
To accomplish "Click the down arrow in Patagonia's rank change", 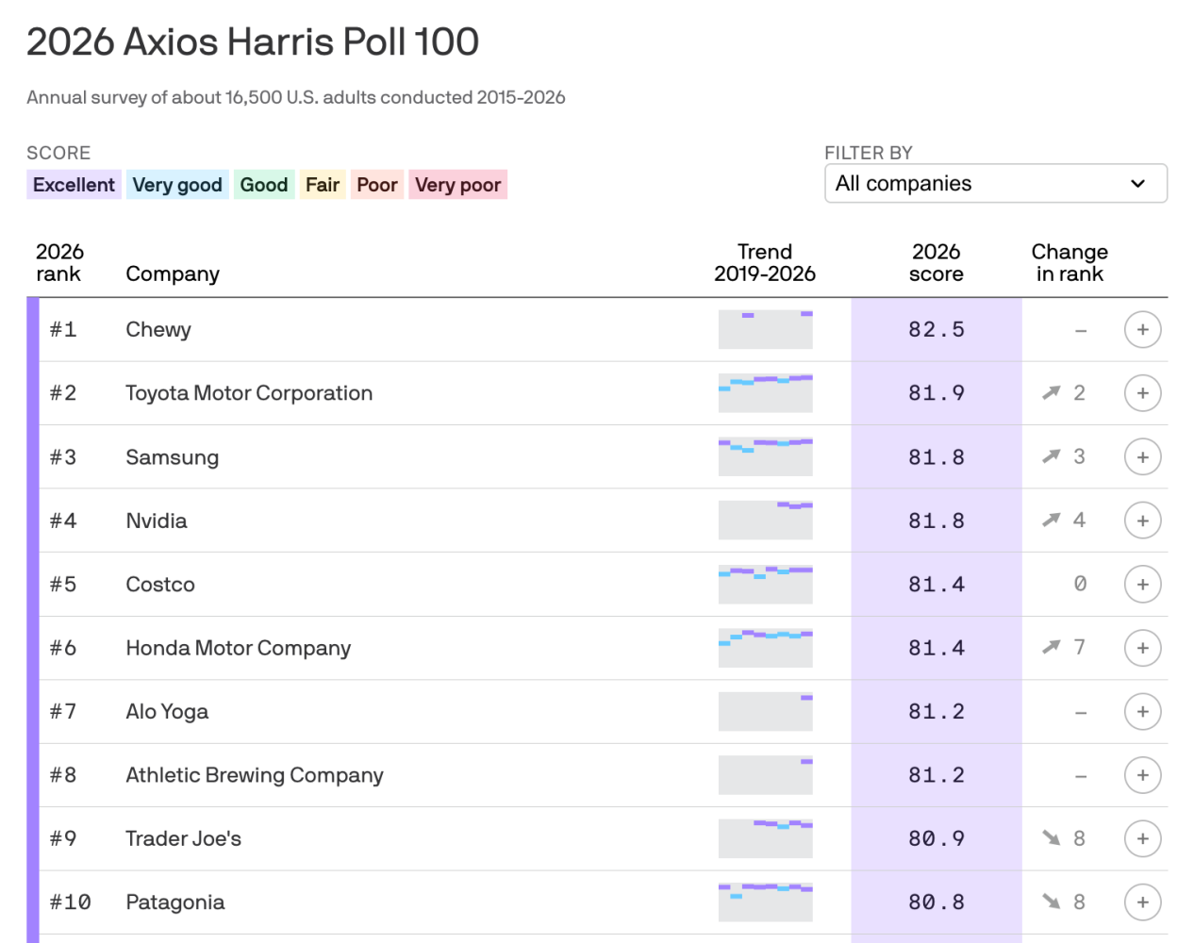I will [x=1051, y=902].
